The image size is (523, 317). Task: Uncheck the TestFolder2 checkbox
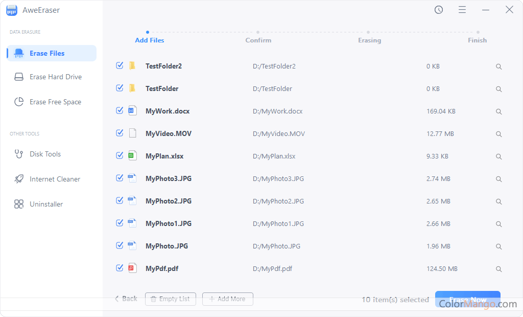(x=120, y=65)
